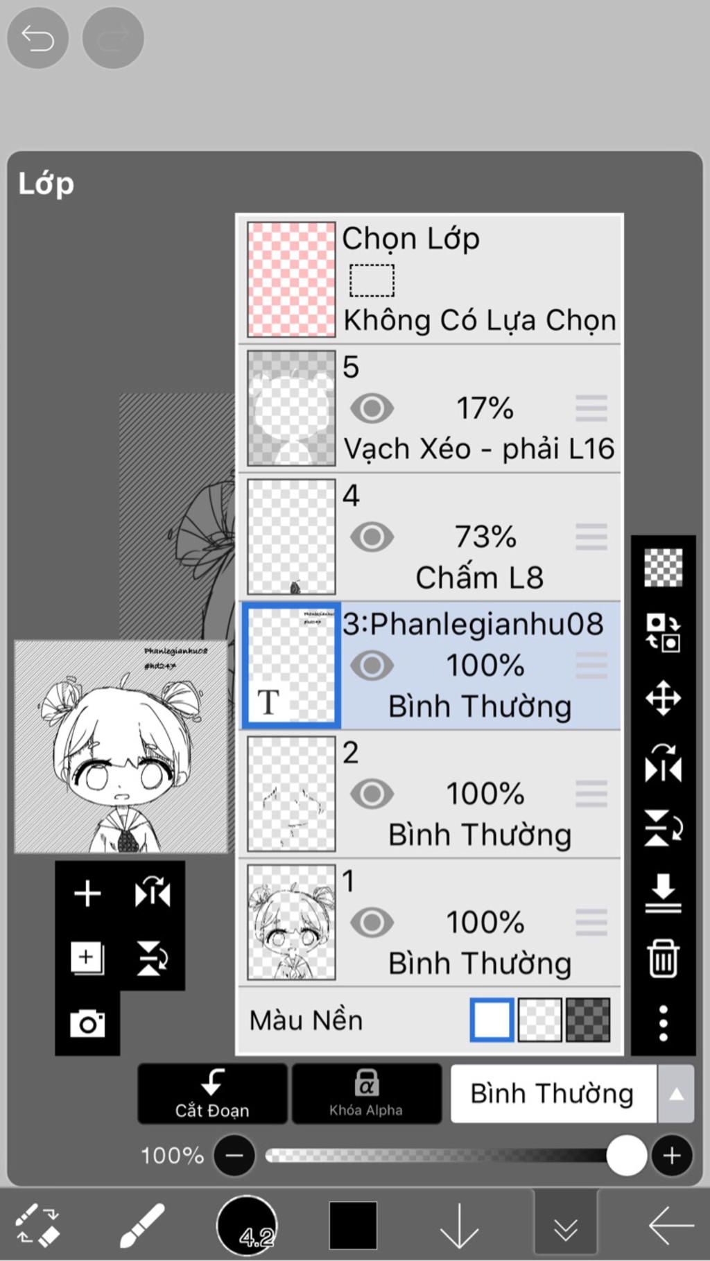This screenshot has height=1261, width=710.
Task: Toggle visibility of layer 4
Action: point(372,537)
